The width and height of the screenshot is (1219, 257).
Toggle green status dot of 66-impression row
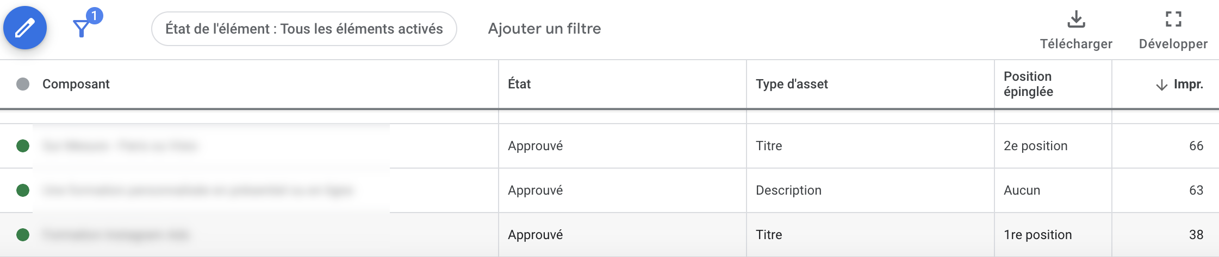pyautogui.click(x=23, y=146)
